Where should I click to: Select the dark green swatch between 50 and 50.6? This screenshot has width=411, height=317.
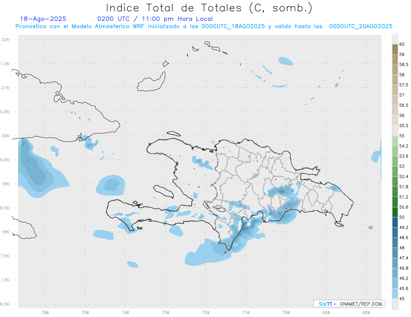(x=395, y=212)
